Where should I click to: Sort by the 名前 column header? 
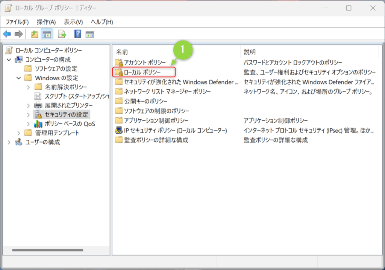pyautogui.click(x=176, y=52)
